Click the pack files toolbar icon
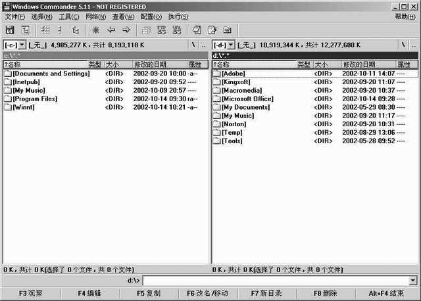This screenshot has height=301, width=421. (x=146, y=30)
